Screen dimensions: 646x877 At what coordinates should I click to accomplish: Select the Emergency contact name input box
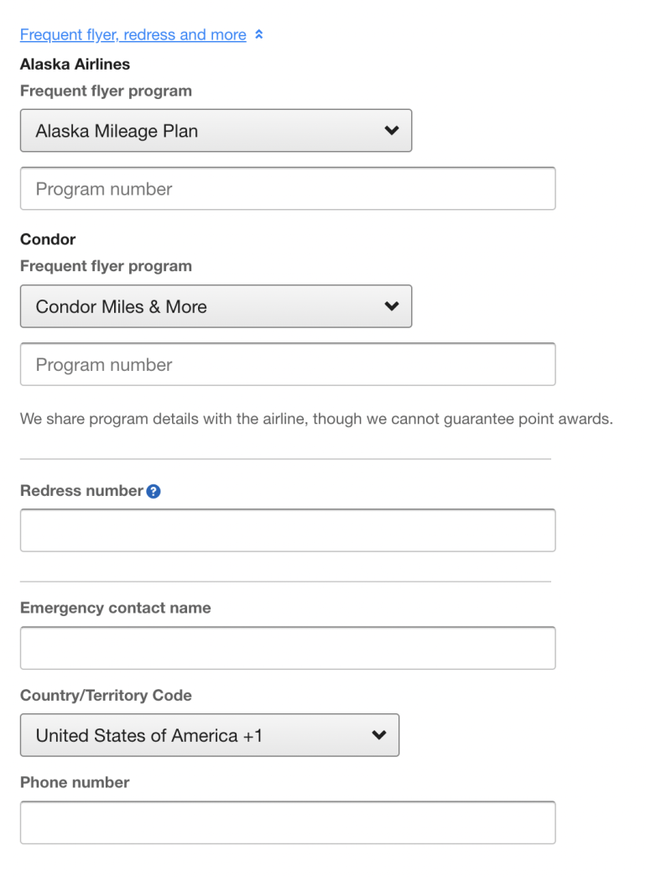pos(287,648)
